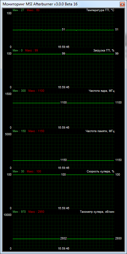The width and height of the screenshot is (127, 254).
Task: Click the 'Мин : 150' memory clock minimum
Action: 19,131
